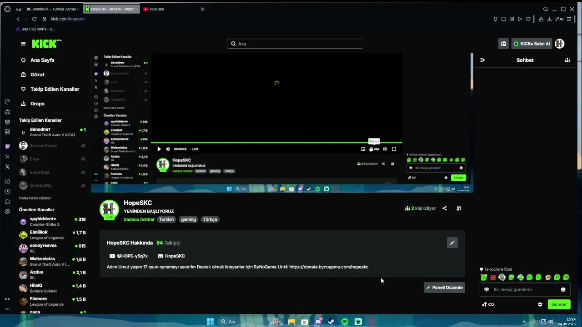Screen dimensions: 582x327
Task: Insert the angry red emote
Action: point(493,277)
